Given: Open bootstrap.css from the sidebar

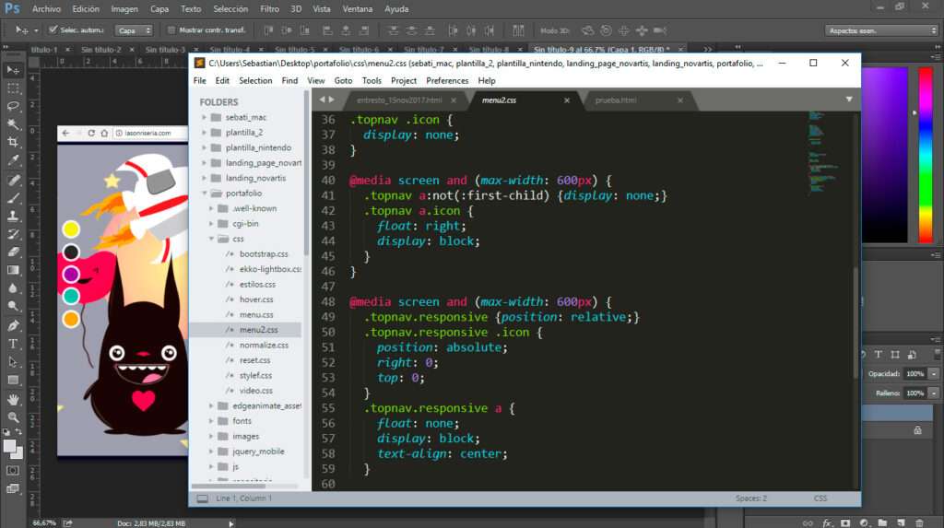Looking at the screenshot, I should (264, 254).
